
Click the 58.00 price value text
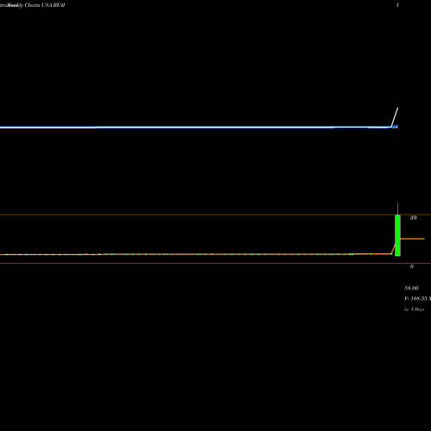point(411,288)
